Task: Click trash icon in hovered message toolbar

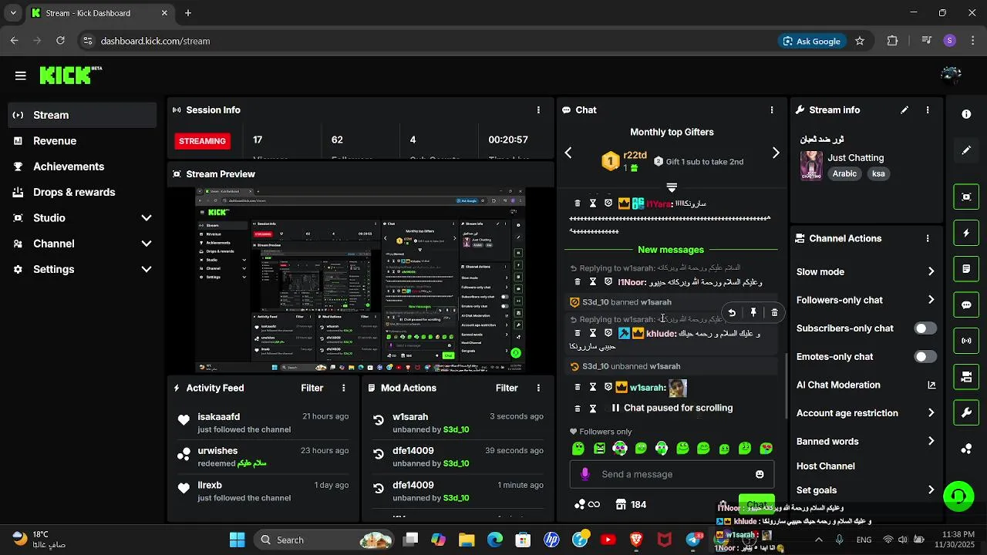Action: (774, 313)
